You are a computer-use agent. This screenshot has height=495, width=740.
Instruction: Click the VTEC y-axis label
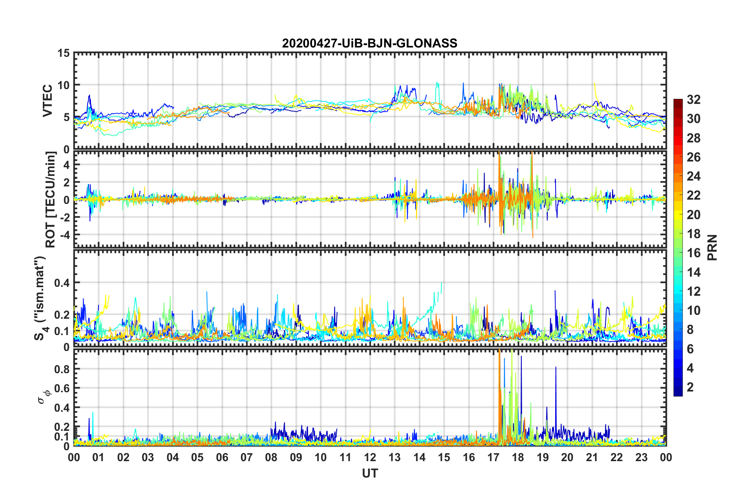tap(47, 100)
